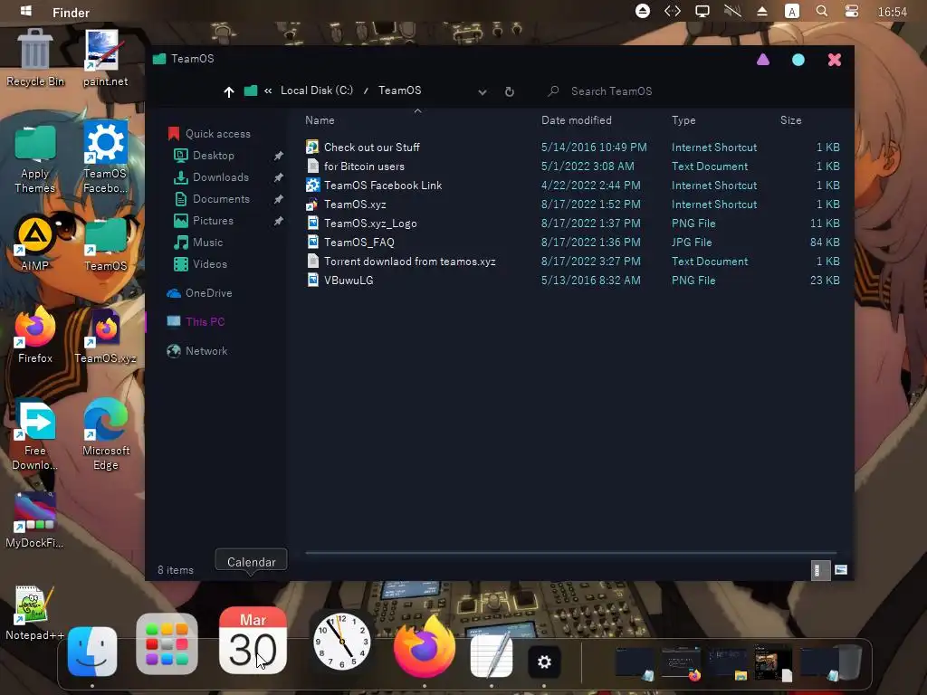Open Trash can in dock
927x695 pixels.
click(x=849, y=662)
